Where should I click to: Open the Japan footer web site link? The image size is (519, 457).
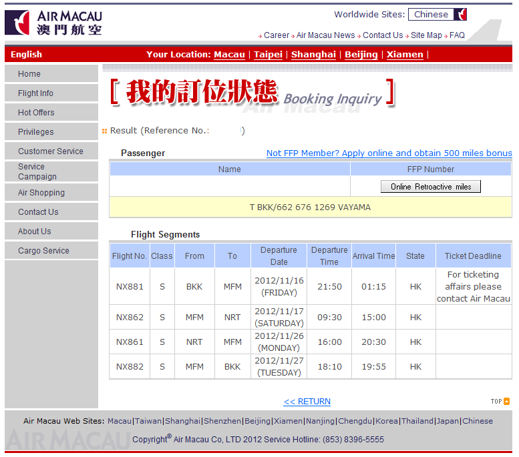click(448, 421)
